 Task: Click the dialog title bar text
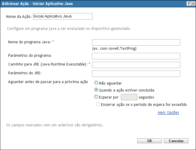tap(37, 3)
